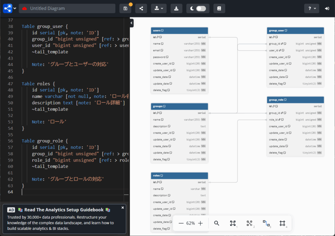
Task: Zoom out with the minus button
Action: (x=181, y=223)
